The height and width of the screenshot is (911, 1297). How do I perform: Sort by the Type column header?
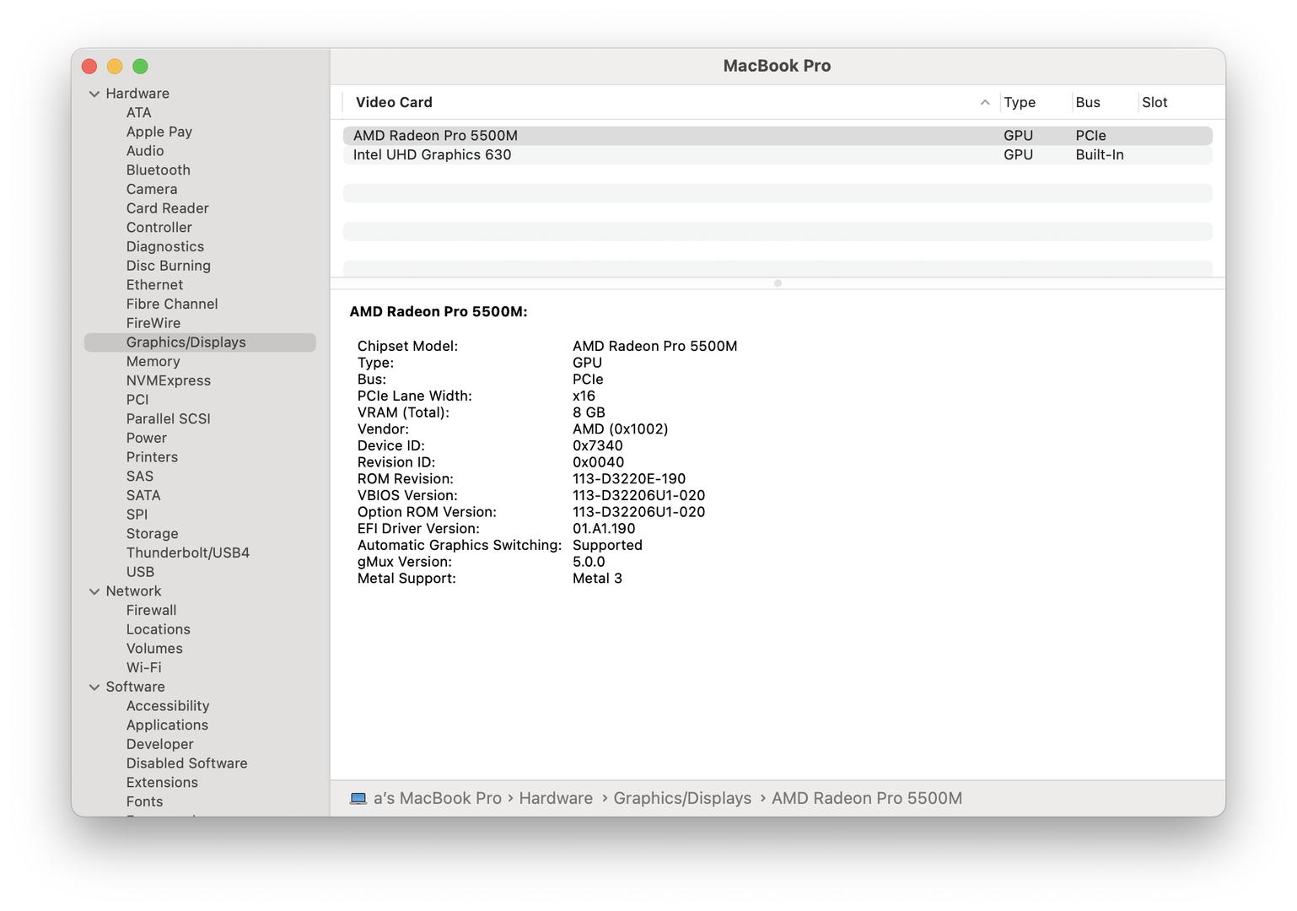[x=1019, y=102]
